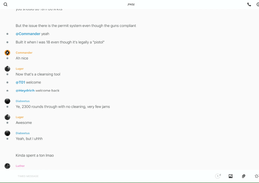Attach a file with paperclip icon
Image resolution: width=259 pixels, height=183 pixels.
coord(244,176)
